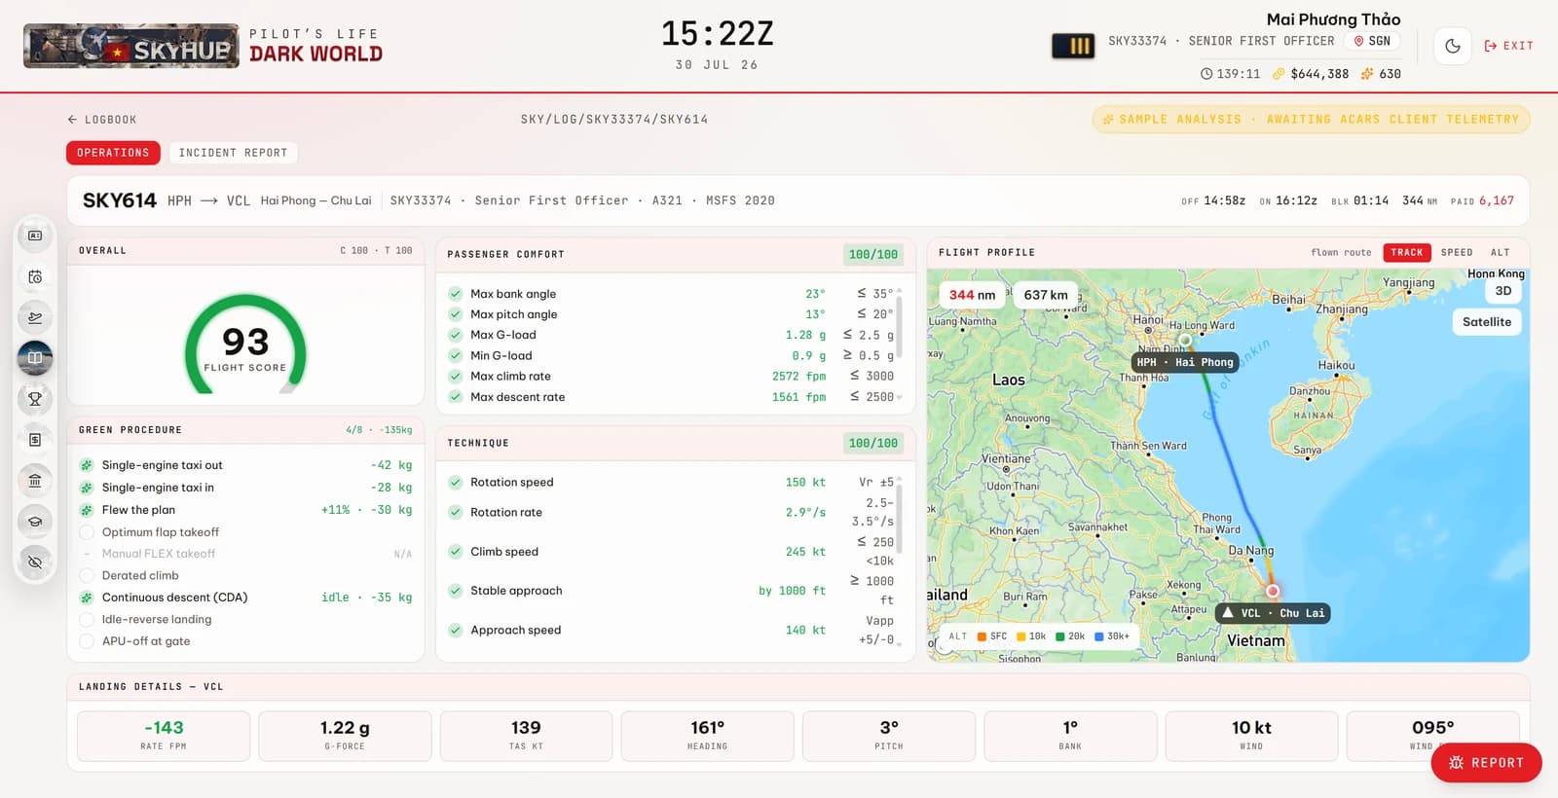Click the 1.22 g G-FORCE landing card
The height and width of the screenshot is (798, 1558).
click(x=345, y=736)
